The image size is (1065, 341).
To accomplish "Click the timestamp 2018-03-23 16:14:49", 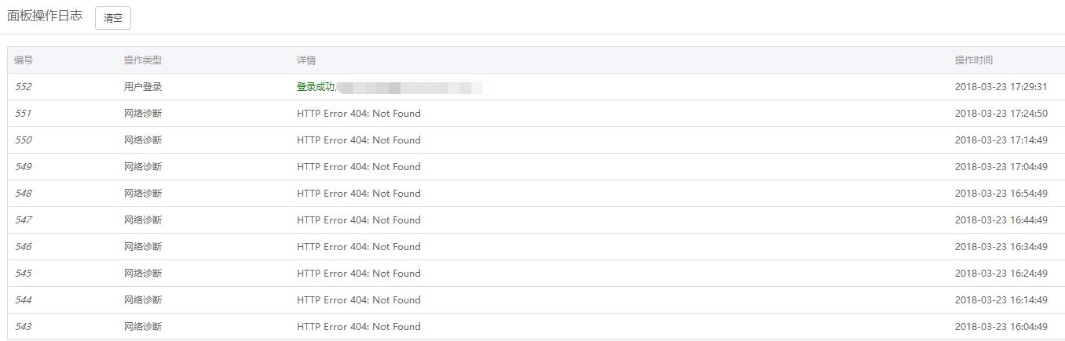I will pos(1001,300).
